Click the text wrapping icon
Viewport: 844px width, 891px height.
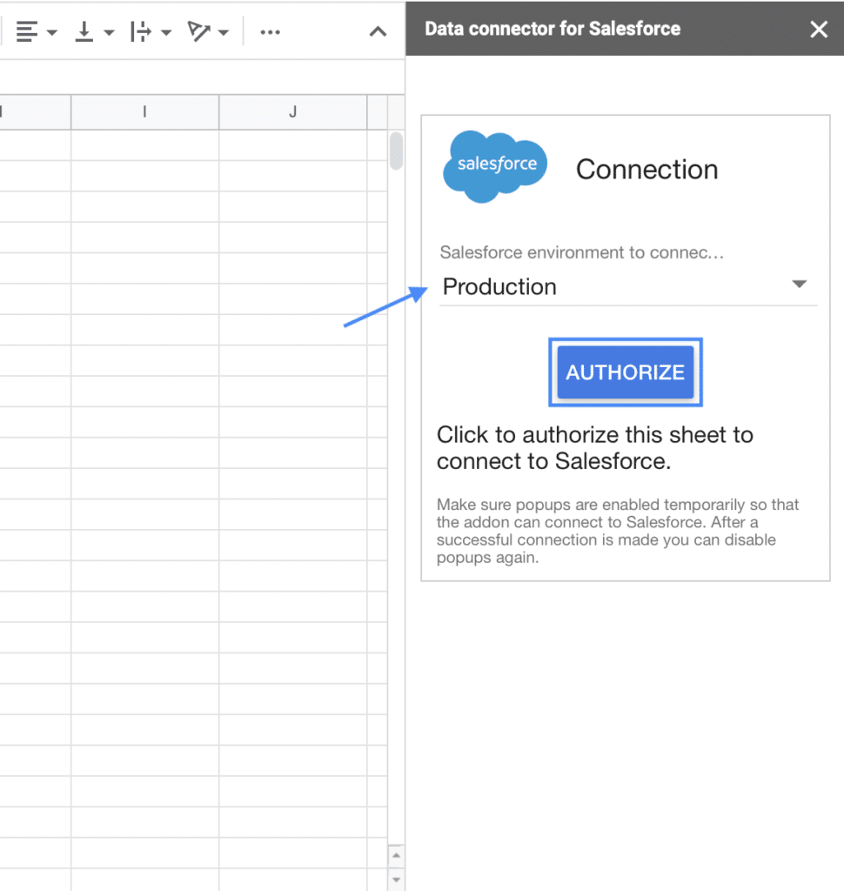tap(140, 32)
